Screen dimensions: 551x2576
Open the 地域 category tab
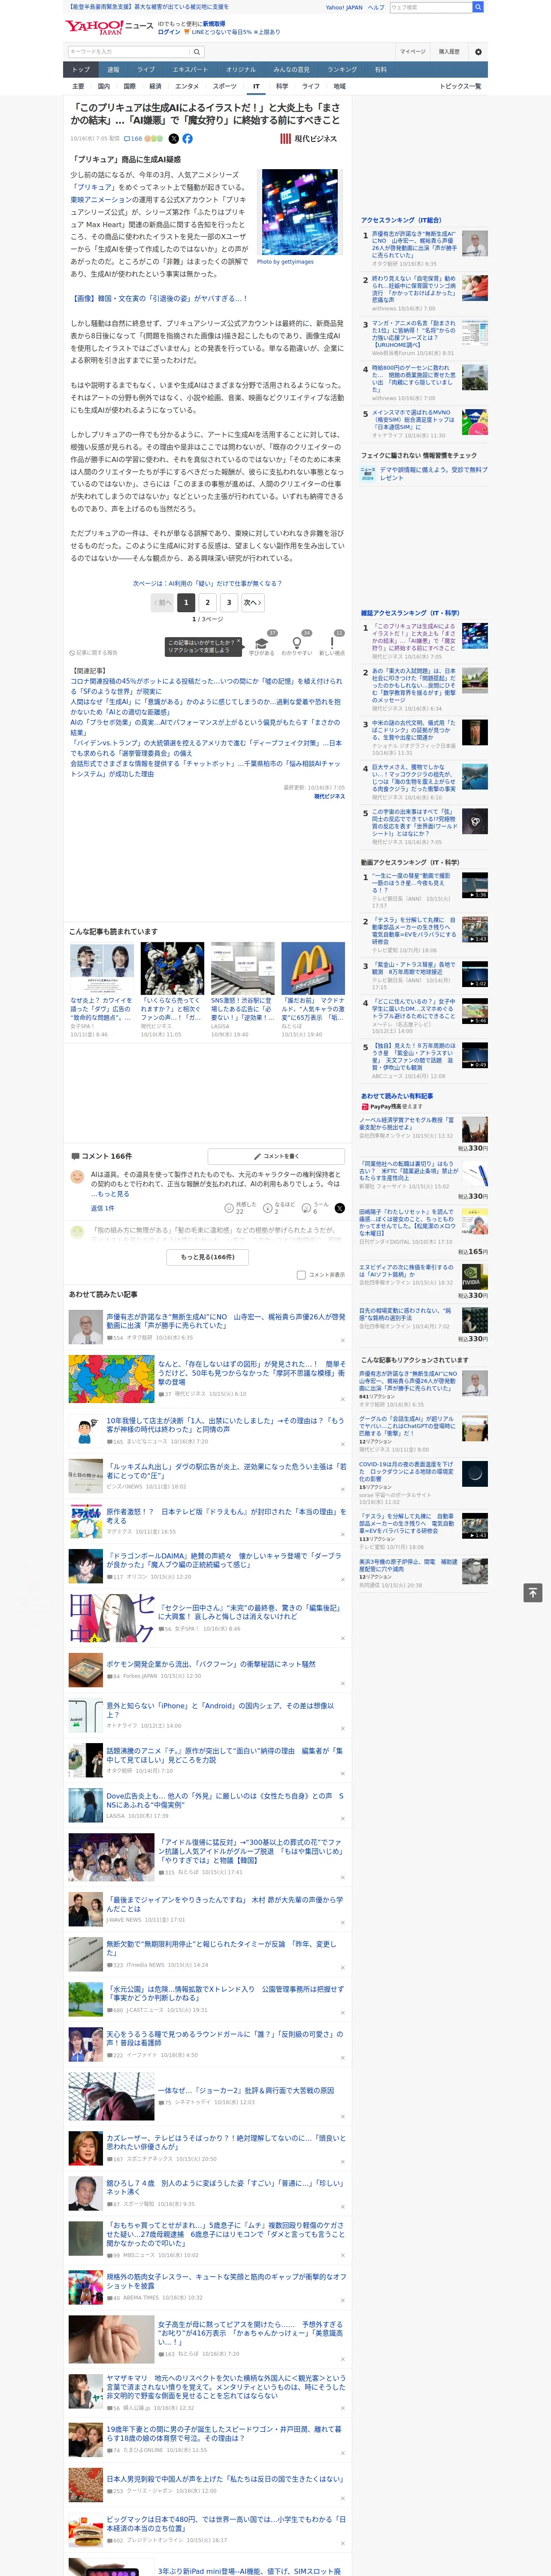pos(339,87)
